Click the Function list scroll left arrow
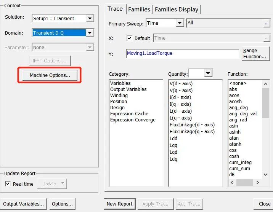 point(232,182)
